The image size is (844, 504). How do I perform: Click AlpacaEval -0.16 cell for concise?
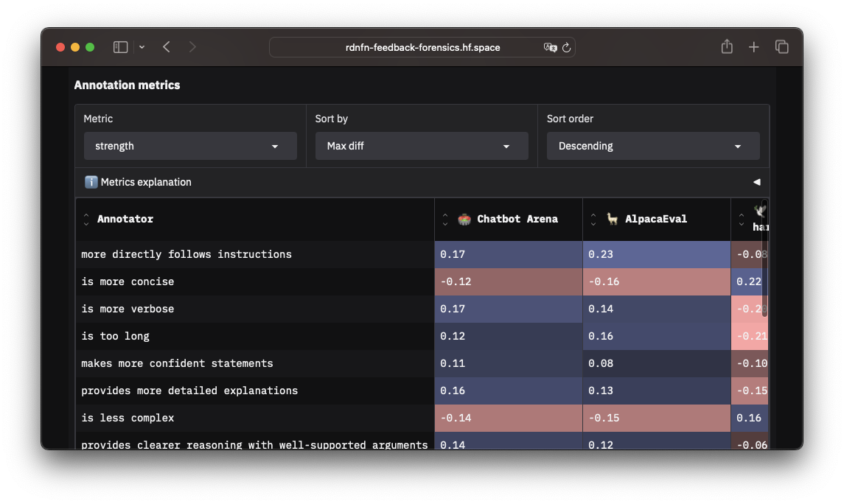click(656, 281)
